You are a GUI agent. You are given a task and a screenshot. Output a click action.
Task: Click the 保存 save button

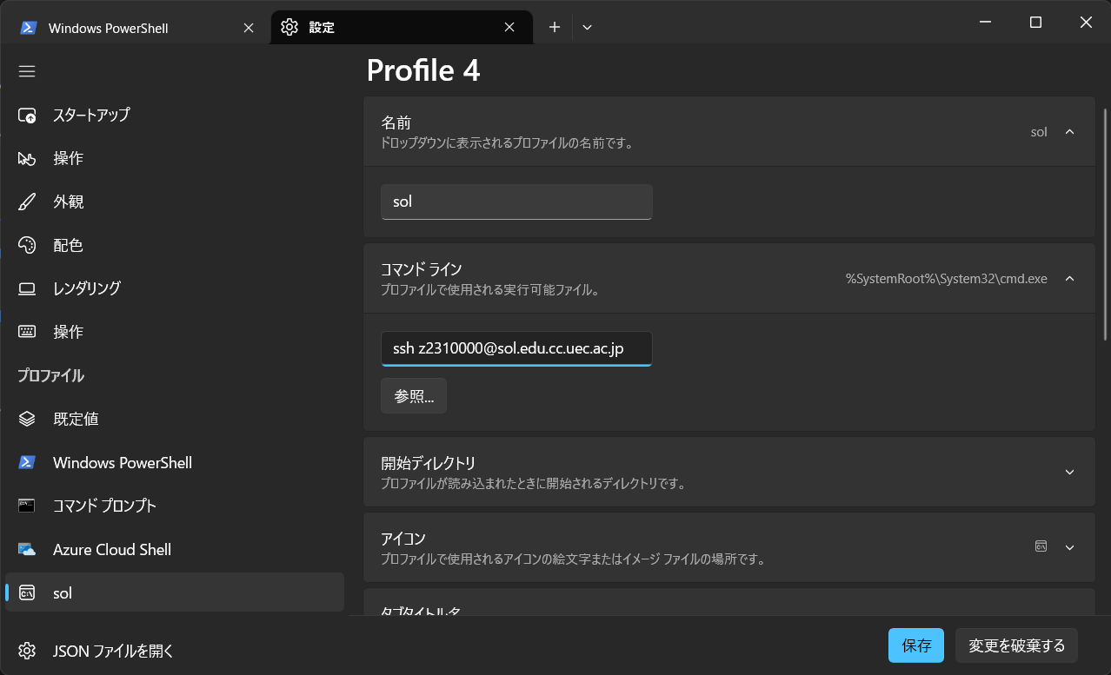(915, 645)
